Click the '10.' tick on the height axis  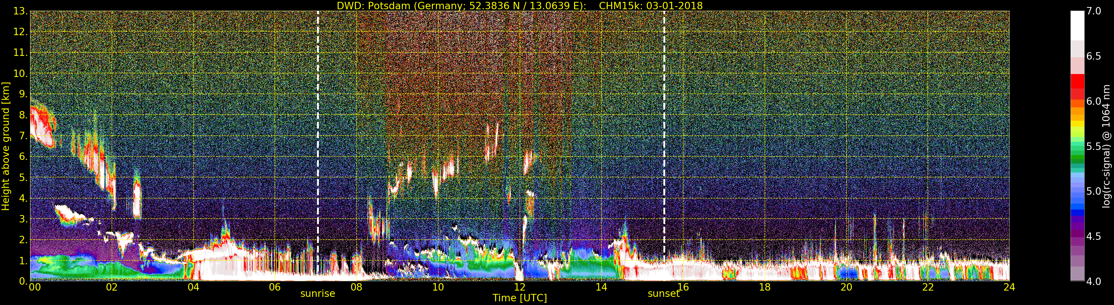click(20, 73)
